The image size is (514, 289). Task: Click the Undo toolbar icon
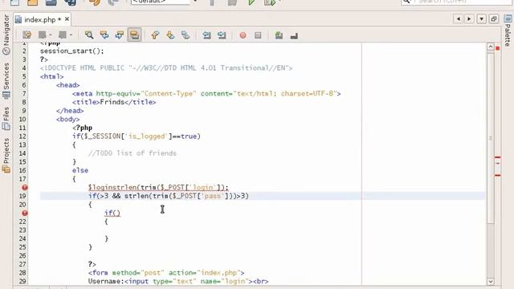(95, 2)
